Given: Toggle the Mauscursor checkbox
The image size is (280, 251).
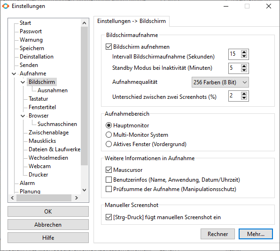Looking at the screenshot, I should point(109,170).
